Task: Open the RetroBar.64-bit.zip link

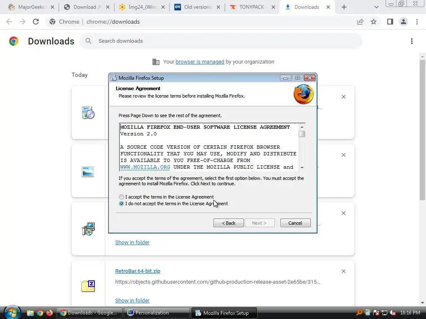Action: coord(138,271)
